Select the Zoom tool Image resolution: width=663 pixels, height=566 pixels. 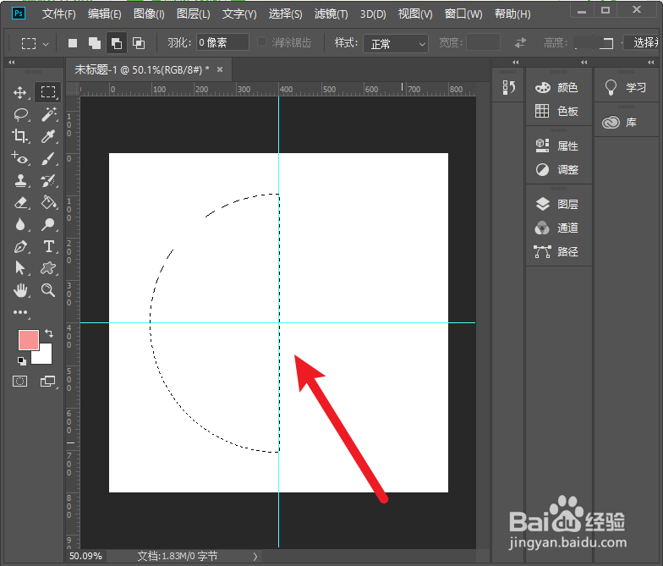pyautogui.click(x=47, y=290)
